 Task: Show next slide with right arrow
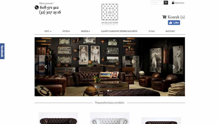[x=174, y=67]
